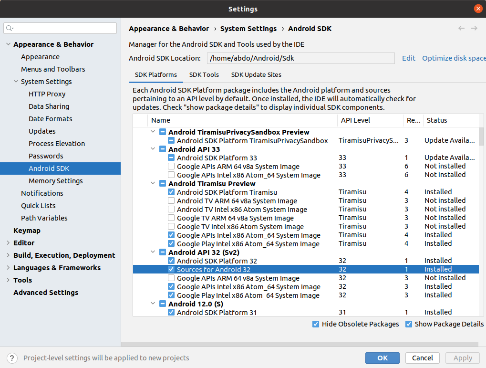Check Google TV Intel x86 Atom System Image
The height and width of the screenshot is (368, 486).
pyautogui.click(x=171, y=227)
